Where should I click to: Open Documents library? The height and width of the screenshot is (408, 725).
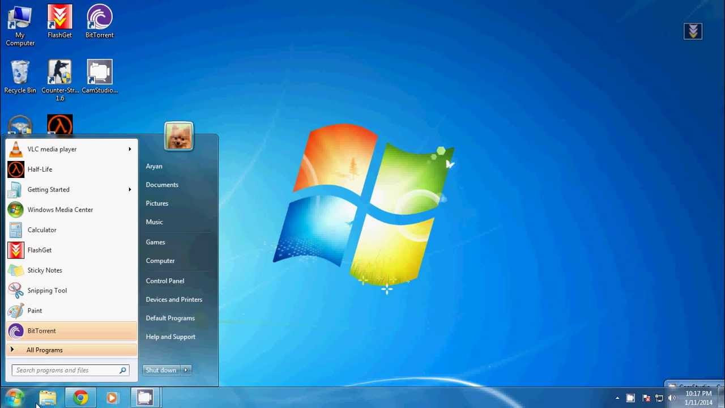[162, 185]
